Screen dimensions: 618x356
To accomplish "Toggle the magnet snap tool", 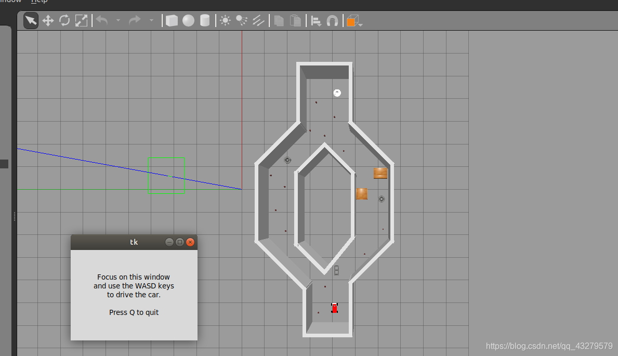I will [x=332, y=21].
